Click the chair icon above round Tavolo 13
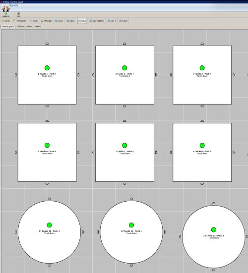The image size is (248, 273). [214, 203]
